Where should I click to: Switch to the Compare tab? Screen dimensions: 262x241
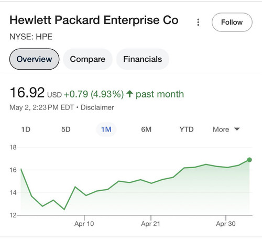pos(88,59)
